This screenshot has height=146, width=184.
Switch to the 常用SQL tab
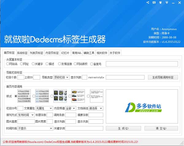[x=77, y=53]
